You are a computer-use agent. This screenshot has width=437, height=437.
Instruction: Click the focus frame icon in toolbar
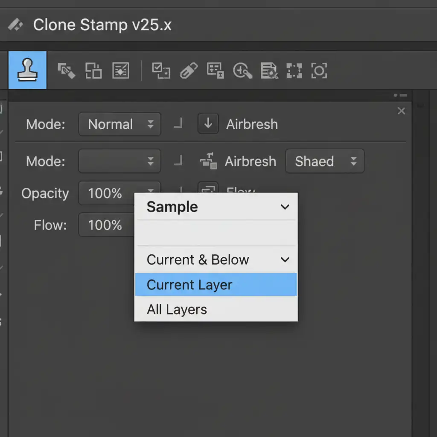[319, 71]
